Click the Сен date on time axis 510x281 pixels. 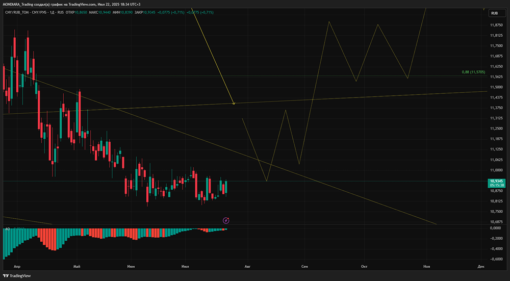click(x=304, y=267)
